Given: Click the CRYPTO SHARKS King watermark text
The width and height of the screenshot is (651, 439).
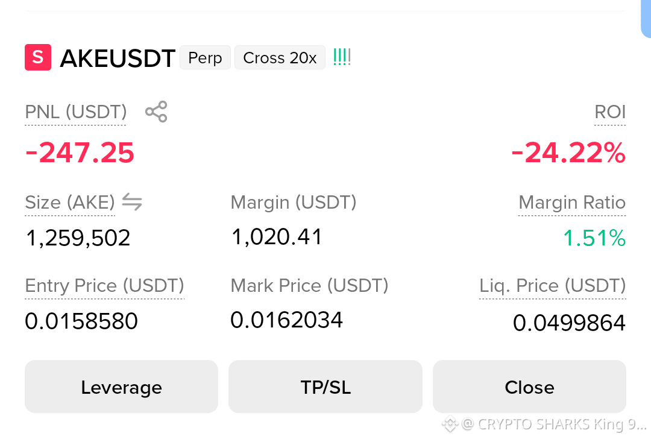Looking at the screenshot, I should [561, 424].
